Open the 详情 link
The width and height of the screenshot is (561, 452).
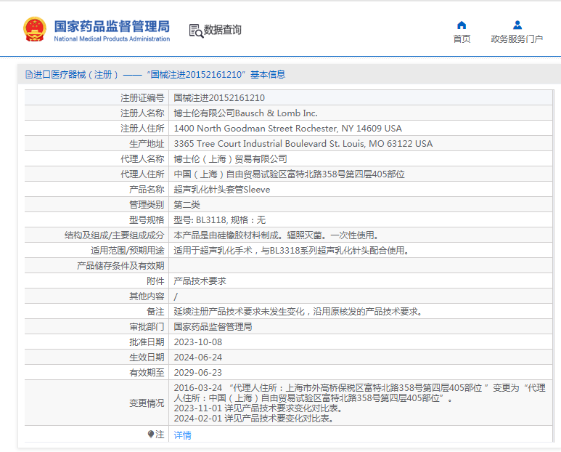pyautogui.click(x=182, y=435)
